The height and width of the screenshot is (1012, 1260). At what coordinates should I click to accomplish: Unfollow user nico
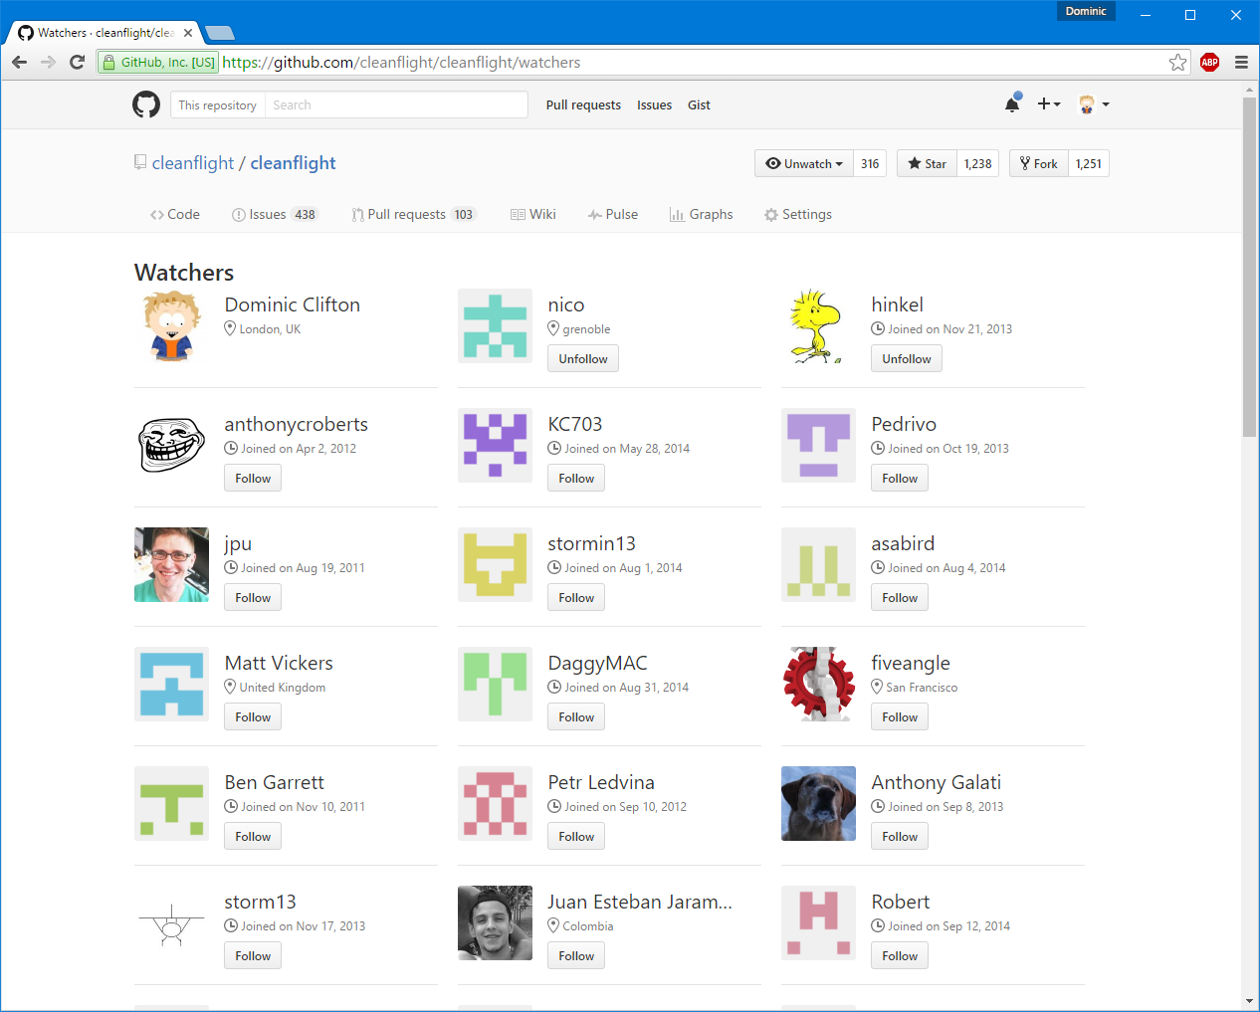(583, 359)
